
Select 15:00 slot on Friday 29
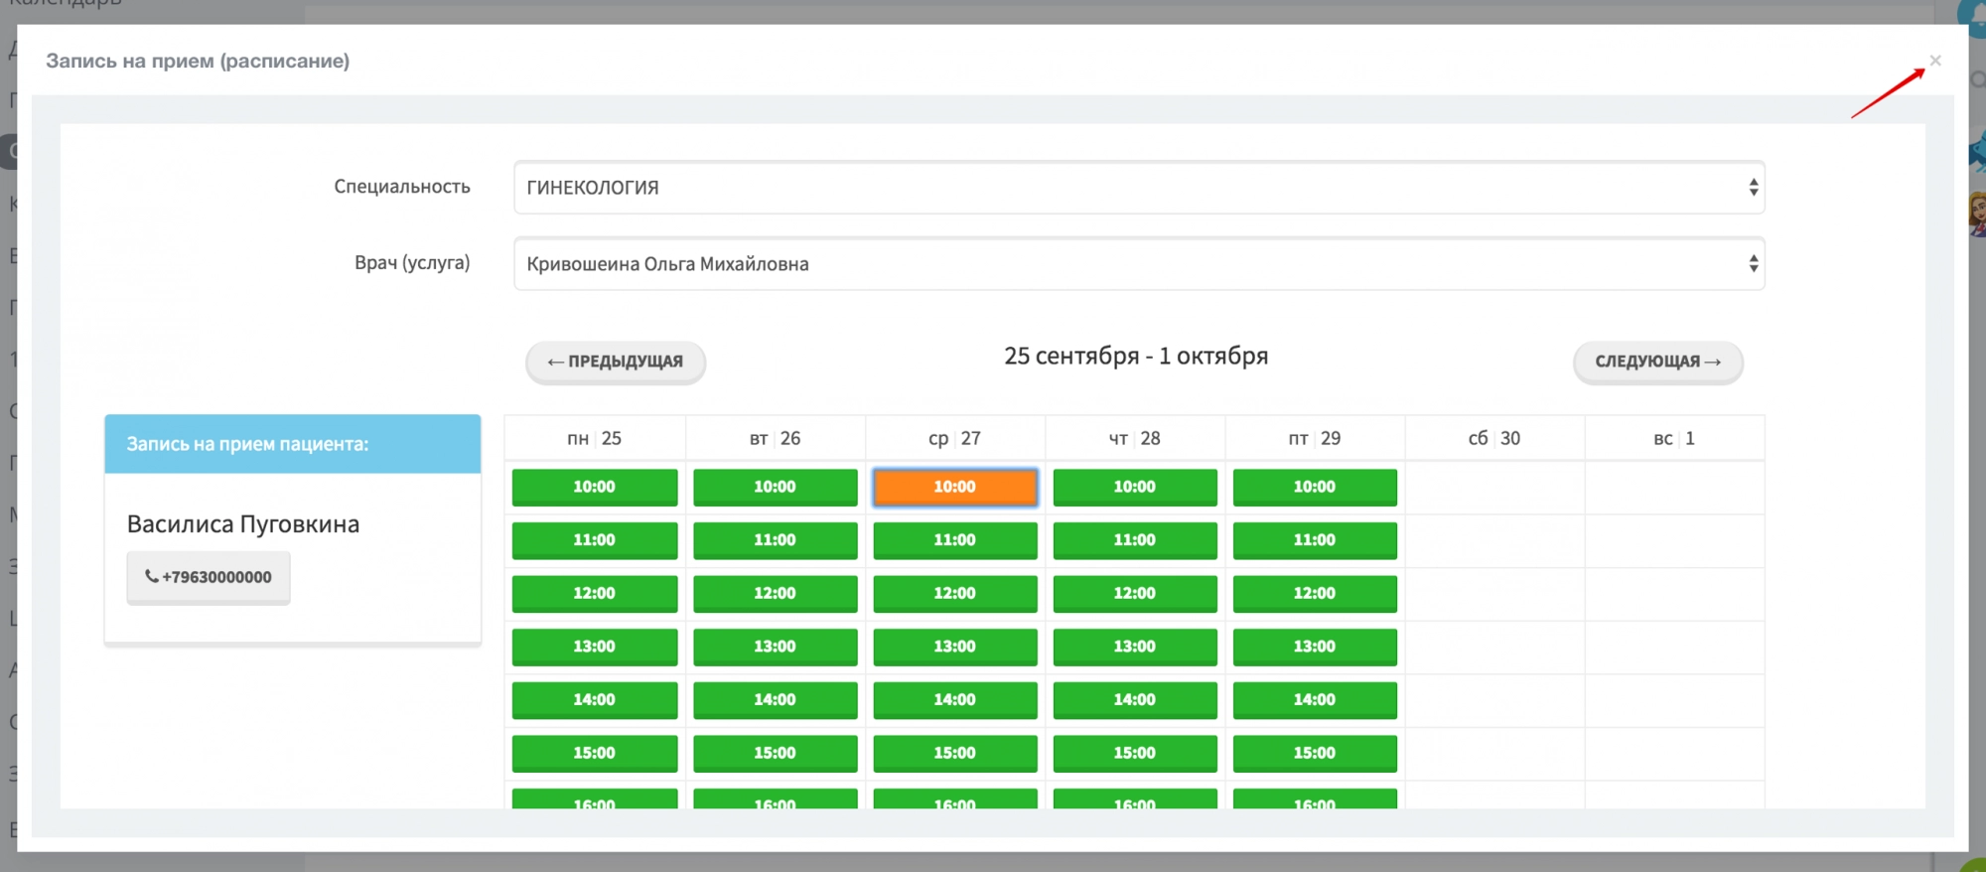pyautogui.click(x=1314, y=753)
